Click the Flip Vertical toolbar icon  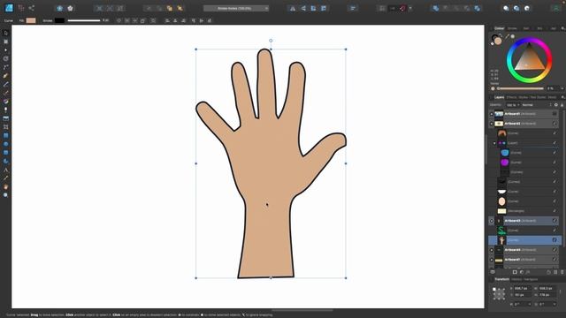pos(303,8)
